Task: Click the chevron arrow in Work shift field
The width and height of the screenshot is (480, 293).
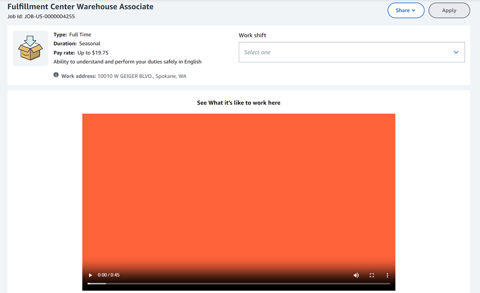Action: tap(456, 53)
